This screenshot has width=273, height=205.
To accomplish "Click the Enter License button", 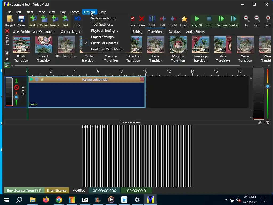I will tap(57, 191).
